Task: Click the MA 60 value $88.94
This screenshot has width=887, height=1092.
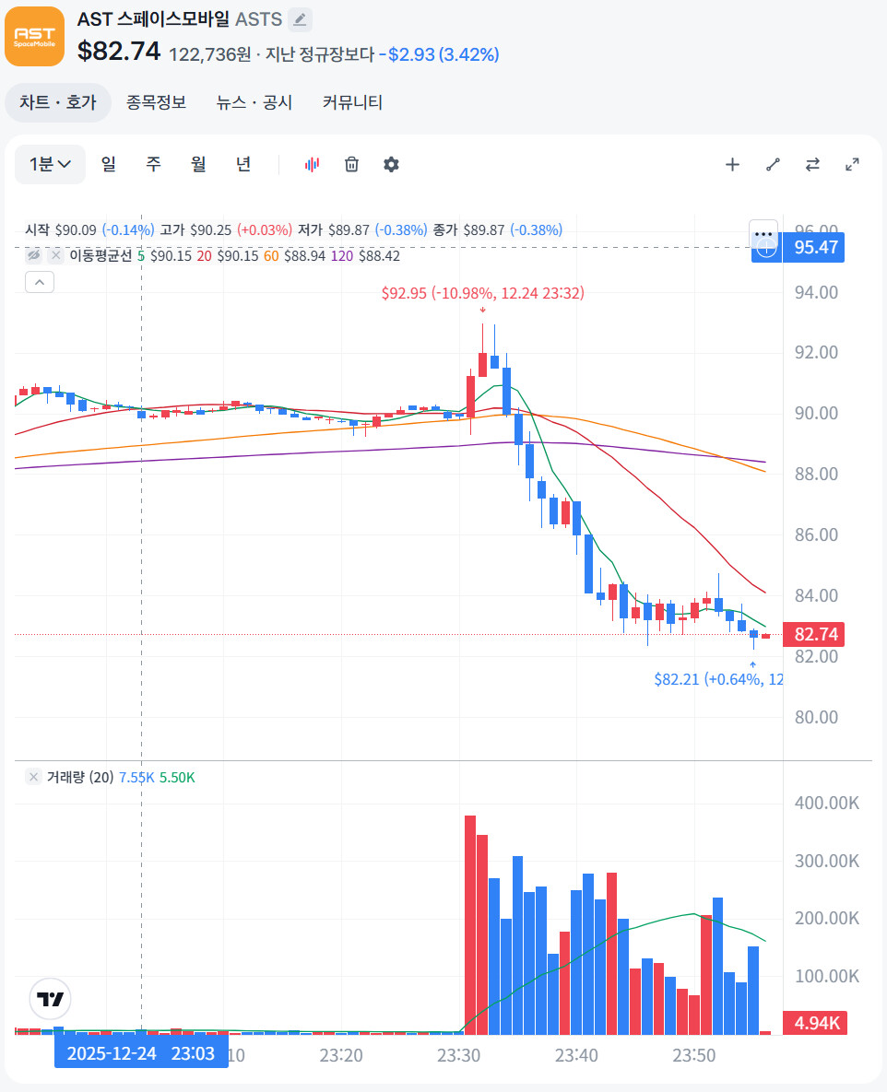Action: [x=304, y=255]
